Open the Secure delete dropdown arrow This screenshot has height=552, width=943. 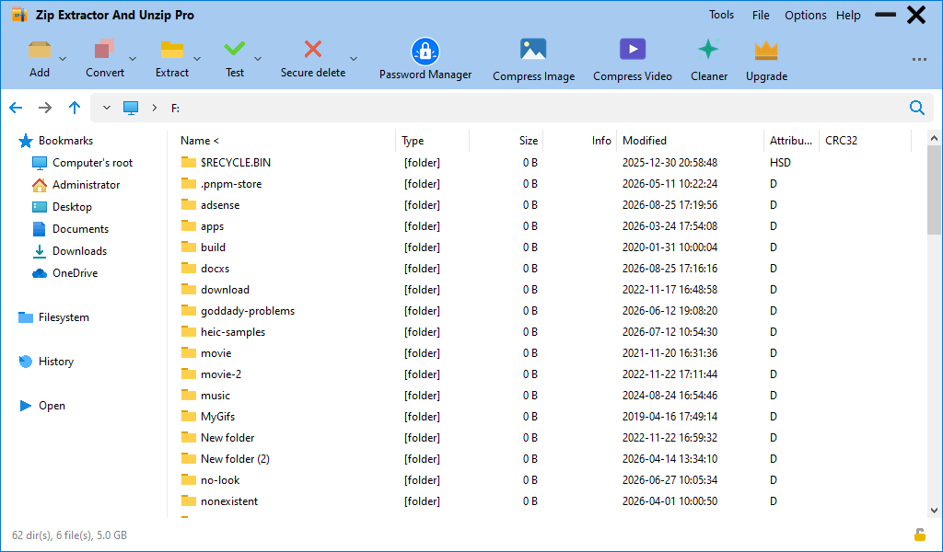(x=354, y=59)
